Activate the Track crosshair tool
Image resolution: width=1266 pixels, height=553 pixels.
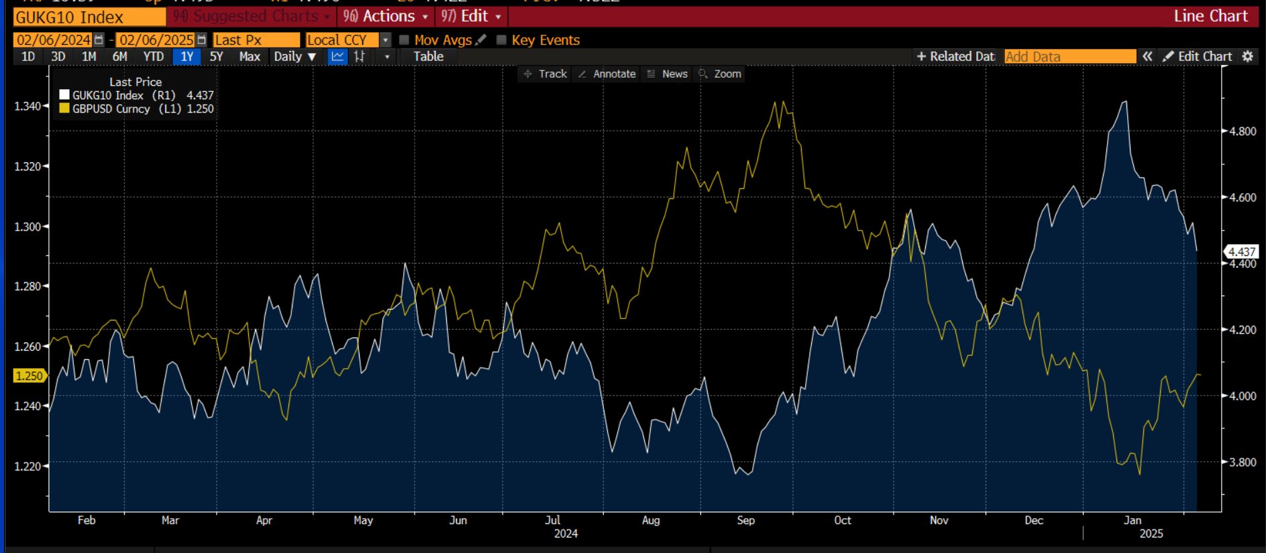coord(545,74)
